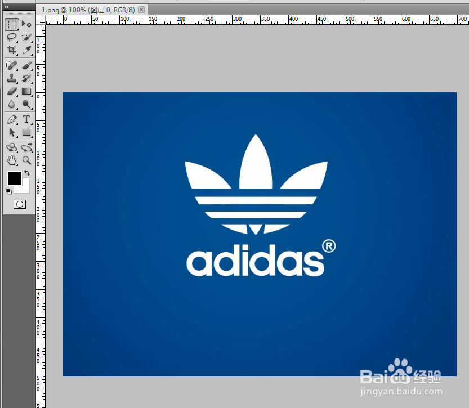
Task: Select the History Brush tool
Action: tap(26, 78)
